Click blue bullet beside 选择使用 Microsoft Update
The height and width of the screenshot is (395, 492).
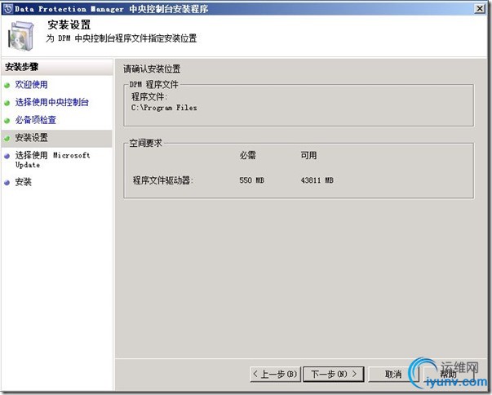click(7, 156)
